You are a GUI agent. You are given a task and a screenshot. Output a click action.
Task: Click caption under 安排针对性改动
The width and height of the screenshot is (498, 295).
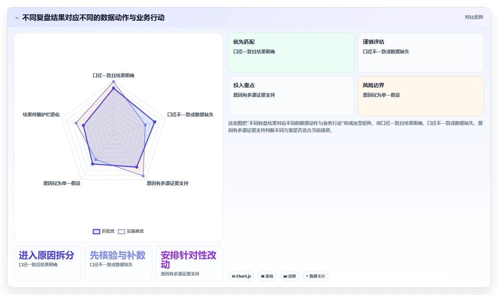click(x=180, y=274)
